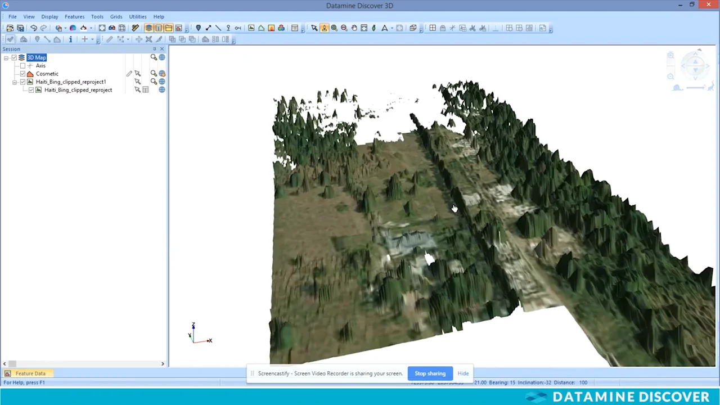Toggle Haiti_Bing_clipped_reproject child layer checkbox
The image size is (720, 405).
tap(31, 90)
